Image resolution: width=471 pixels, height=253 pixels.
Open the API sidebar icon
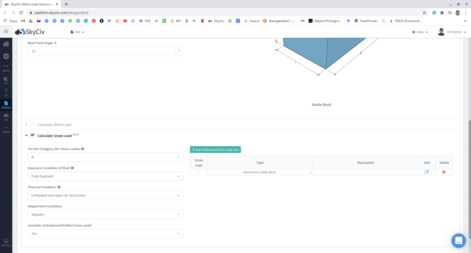pyautogui.click(x=6, y=116)
